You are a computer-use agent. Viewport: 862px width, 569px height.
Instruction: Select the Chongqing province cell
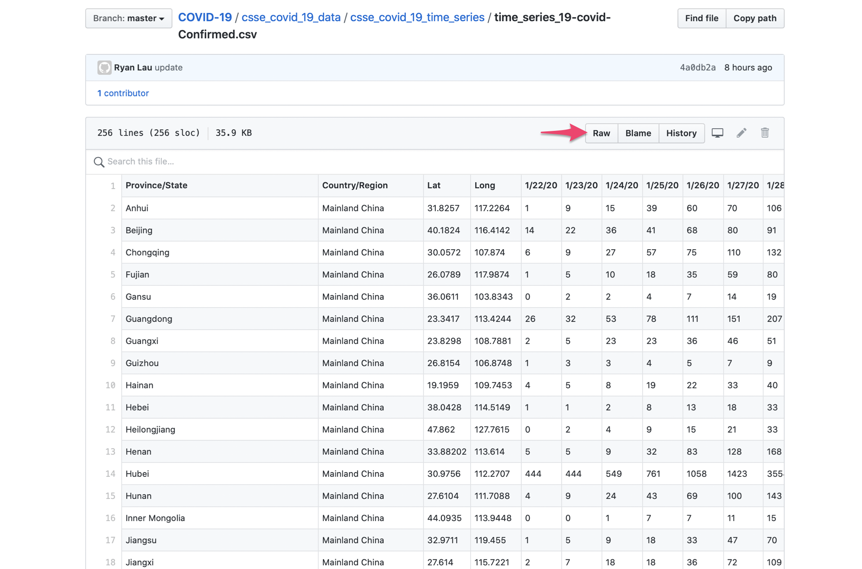pos(220,253)
